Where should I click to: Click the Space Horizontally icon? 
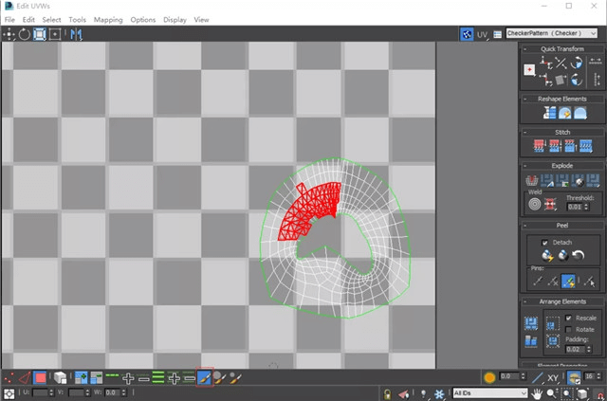point(595,62)
